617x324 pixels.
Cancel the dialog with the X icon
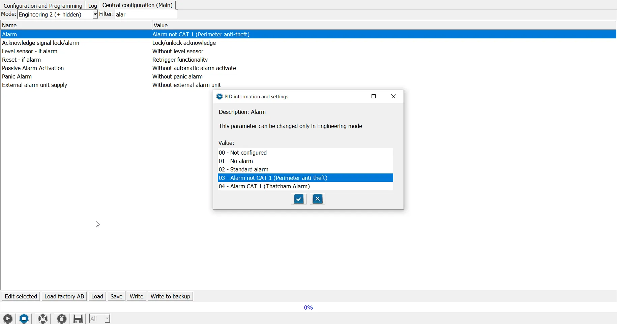tap(318, 199)
